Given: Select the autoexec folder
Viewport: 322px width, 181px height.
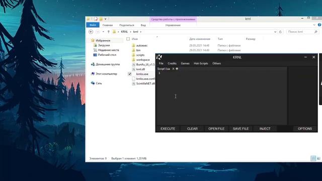Looking at the screenshot, I should click(142, 46).
